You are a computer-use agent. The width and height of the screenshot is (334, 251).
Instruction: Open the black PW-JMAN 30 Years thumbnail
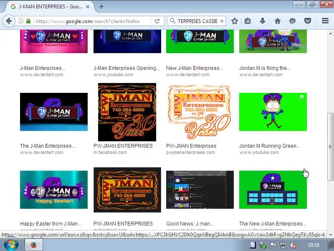(x=127, y=112)
